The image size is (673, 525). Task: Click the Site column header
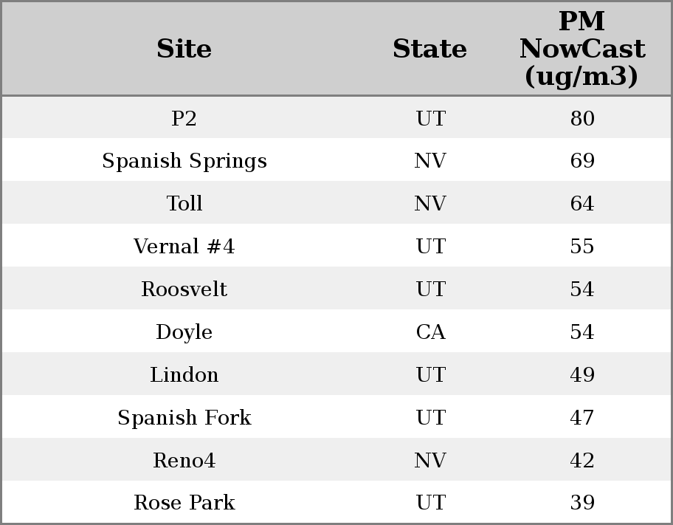point(184,49)
